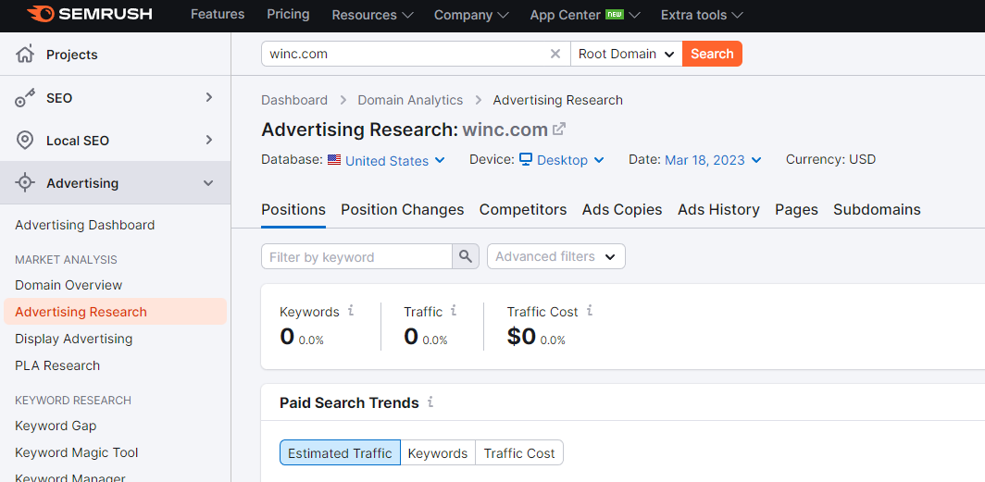Click the Advertising target icon

point(24,183)
